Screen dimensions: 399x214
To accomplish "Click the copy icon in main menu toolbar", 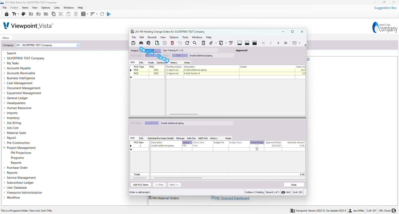I will pos(54,14).
